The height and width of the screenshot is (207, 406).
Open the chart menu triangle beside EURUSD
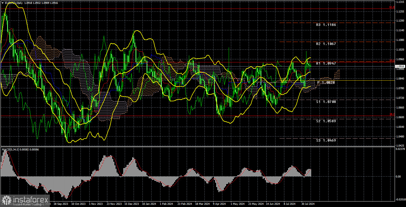point(2,3)
